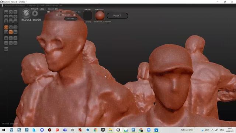Select the Crease brush tool

(x=6, y=12)
